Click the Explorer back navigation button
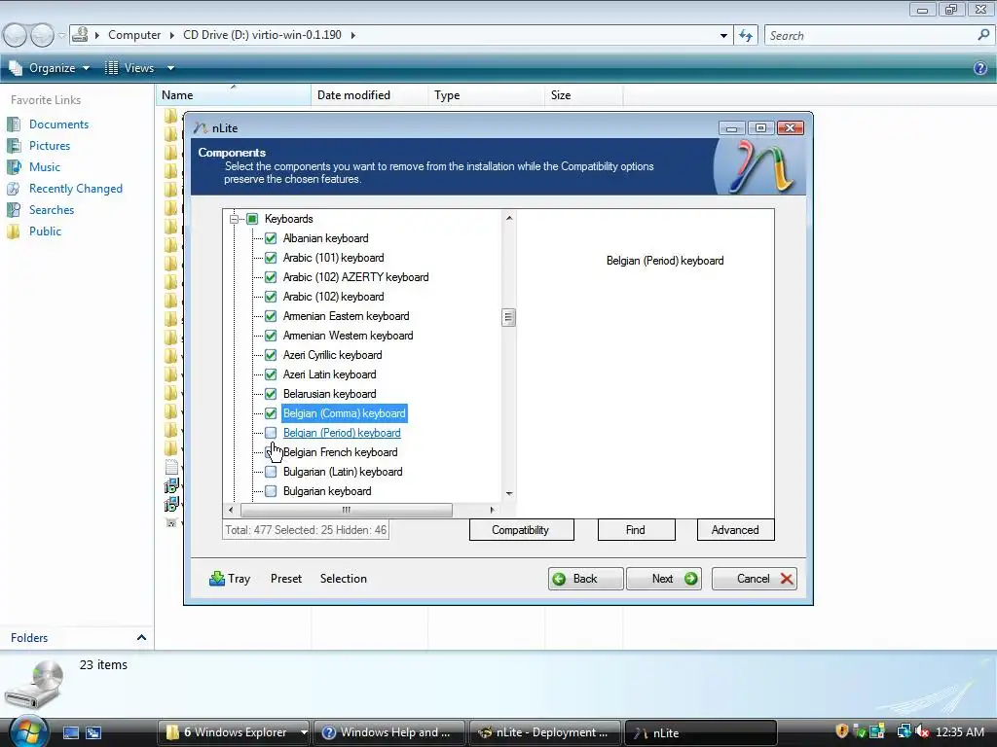 point(16,35)
